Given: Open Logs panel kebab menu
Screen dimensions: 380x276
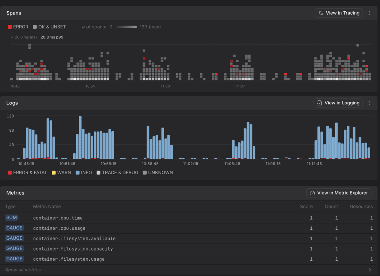Looking at the screenshot, I should (369, 103).
